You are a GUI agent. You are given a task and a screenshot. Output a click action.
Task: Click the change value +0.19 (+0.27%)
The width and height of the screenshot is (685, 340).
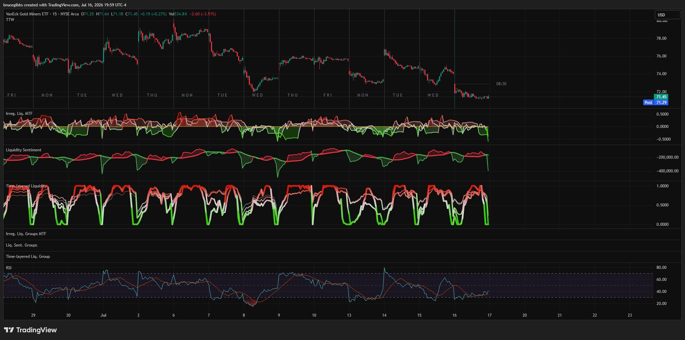pos(153,14)
